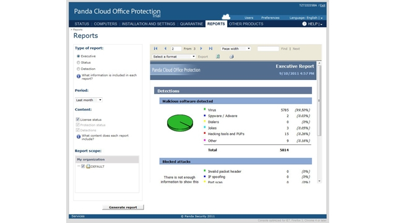Open 'What content does each report include?' link

[105, 138]
